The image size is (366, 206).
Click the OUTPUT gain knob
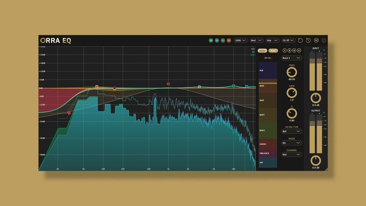(316, 161)
